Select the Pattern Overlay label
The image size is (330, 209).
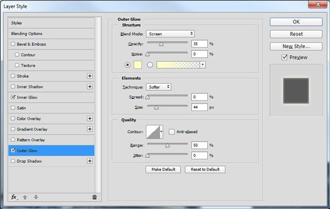coord(31,140)
